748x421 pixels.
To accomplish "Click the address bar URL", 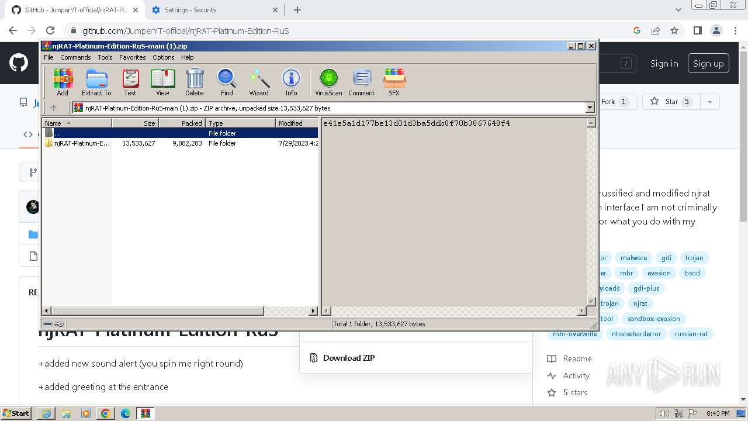I will click(x=186, y=31).
